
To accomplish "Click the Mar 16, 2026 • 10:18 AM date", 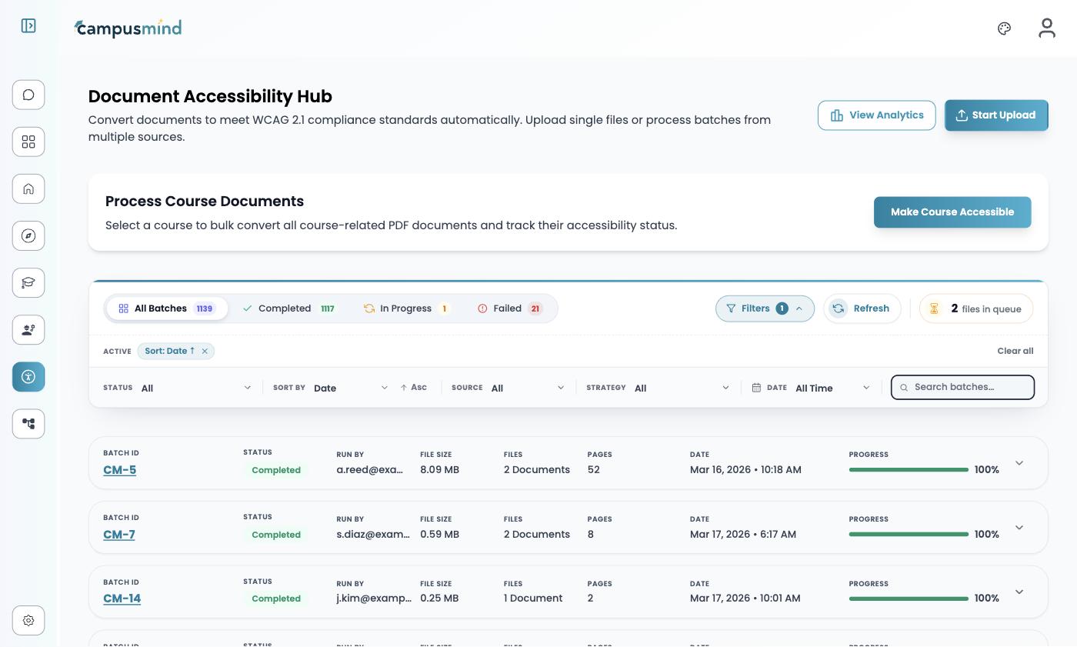I will coord(745,469).
